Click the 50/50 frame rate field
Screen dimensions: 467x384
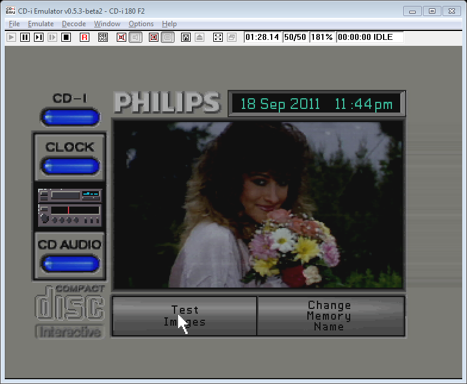click(x=295, y=37)
